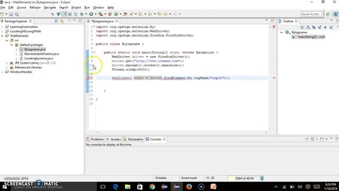Open Microsoft Edge from the taskbar
The image size is (339, 191).
pyautogui.click(x=115, y=187)
